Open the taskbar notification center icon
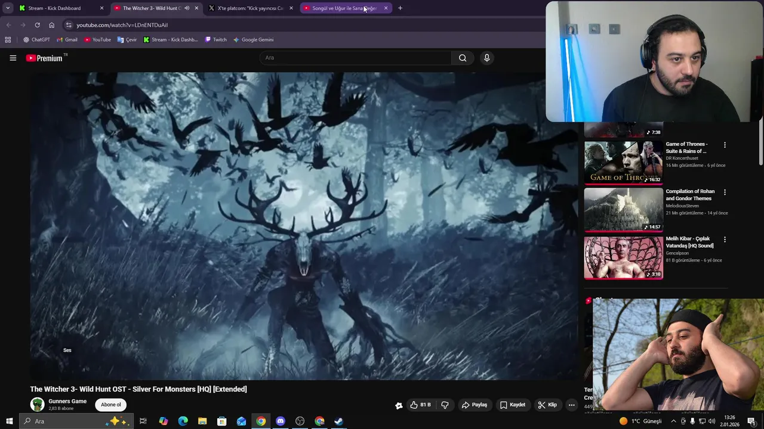The image size is (764, 429). [x=751, y=421]
